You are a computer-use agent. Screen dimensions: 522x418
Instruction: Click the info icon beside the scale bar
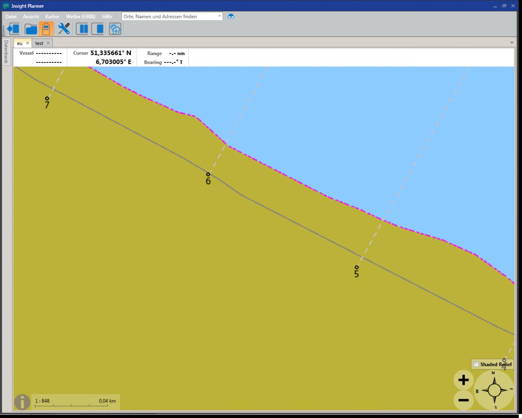click(x=22, y=402)
